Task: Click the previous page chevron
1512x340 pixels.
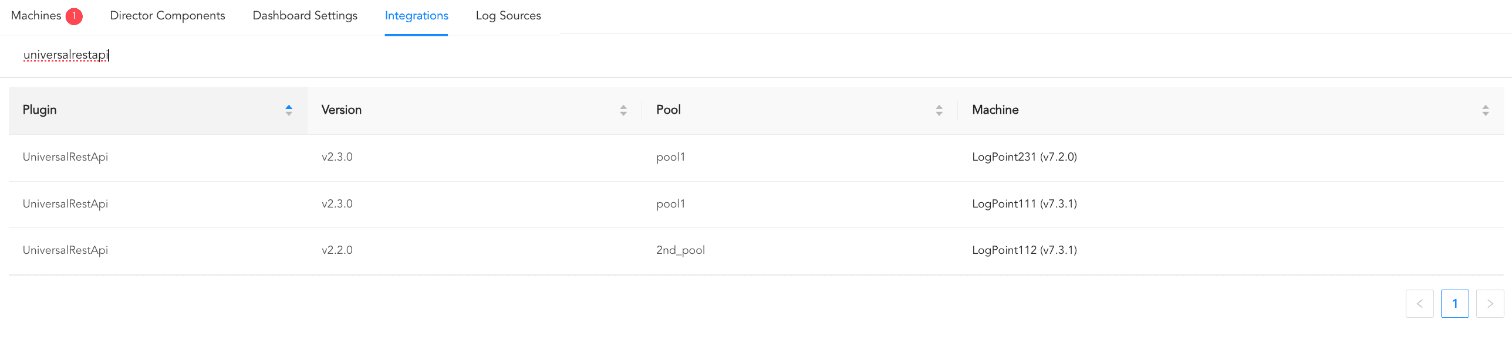Action: (1419, 303)
